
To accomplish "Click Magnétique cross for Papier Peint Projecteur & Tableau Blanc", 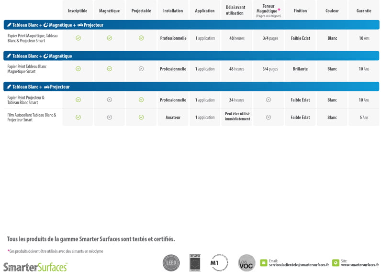I will [110, 100].
